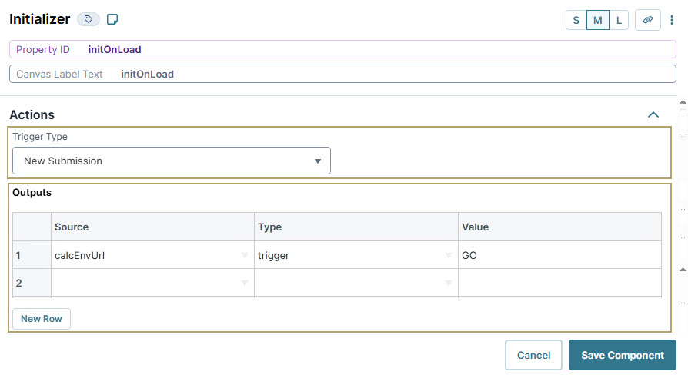
Task: Open Source dropdown arrow in row 2
Action: (245, 283)
